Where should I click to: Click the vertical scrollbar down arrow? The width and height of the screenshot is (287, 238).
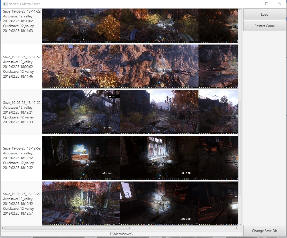(x=240, y=225)
